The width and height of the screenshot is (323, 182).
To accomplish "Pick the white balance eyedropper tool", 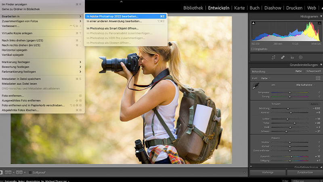I will [x=255, y=86].
